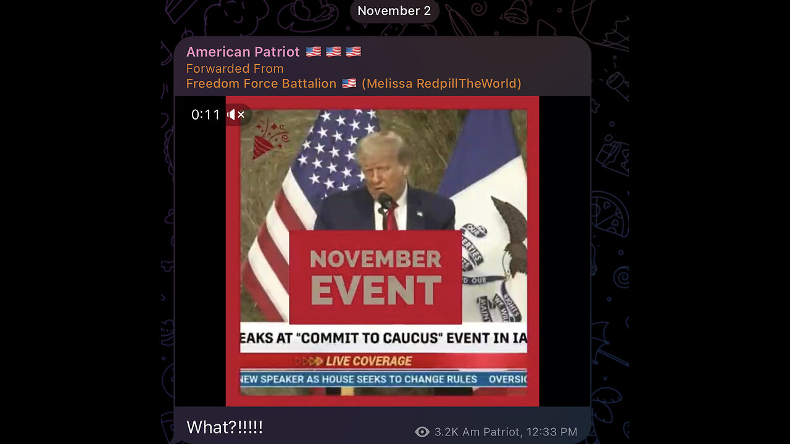
Task: Click the eye views icon
Action: coord(422,432)
